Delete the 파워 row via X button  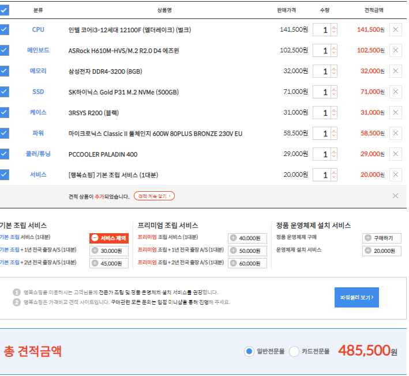[395, 133]
